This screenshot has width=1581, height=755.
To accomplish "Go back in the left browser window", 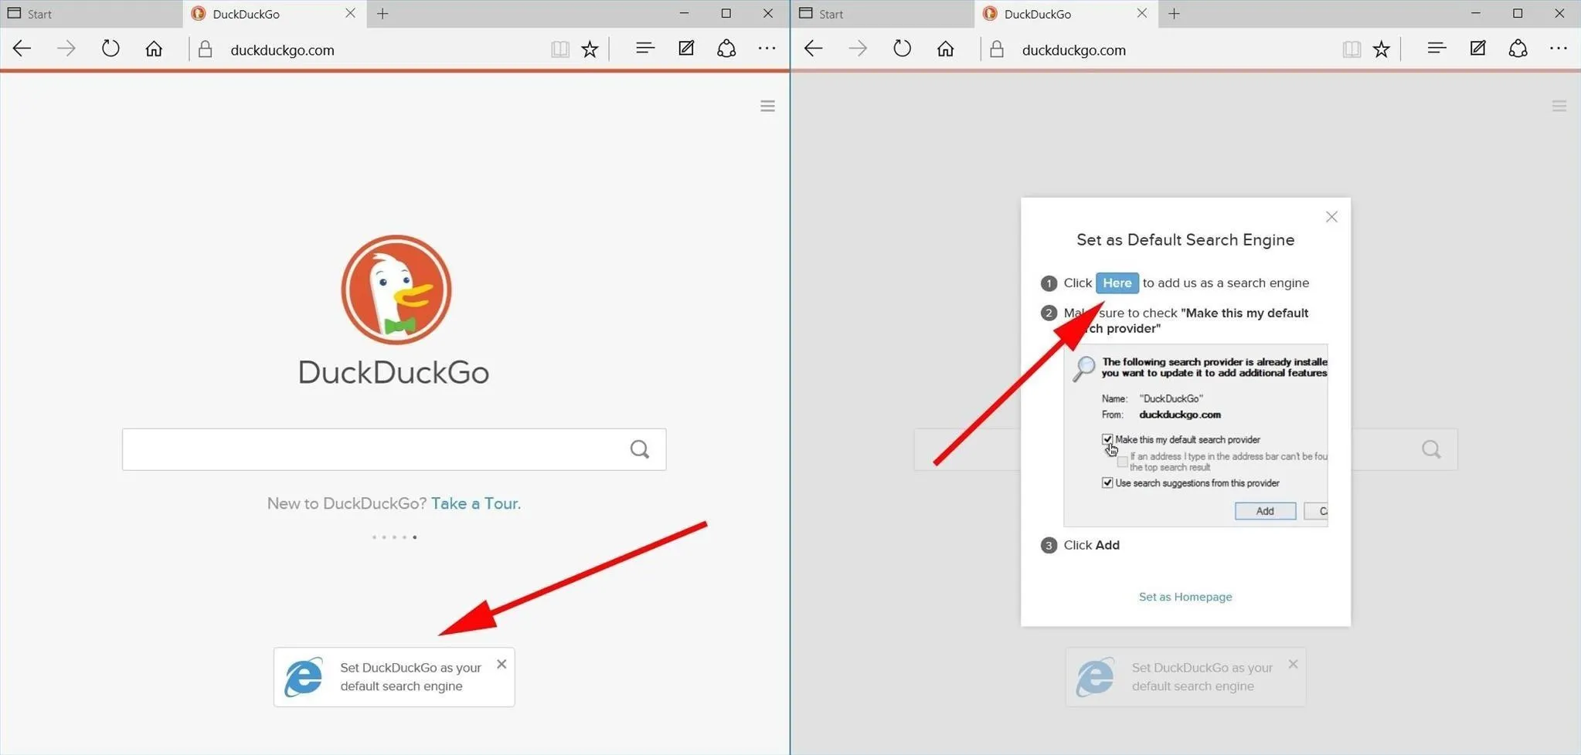I will point(22,49).
